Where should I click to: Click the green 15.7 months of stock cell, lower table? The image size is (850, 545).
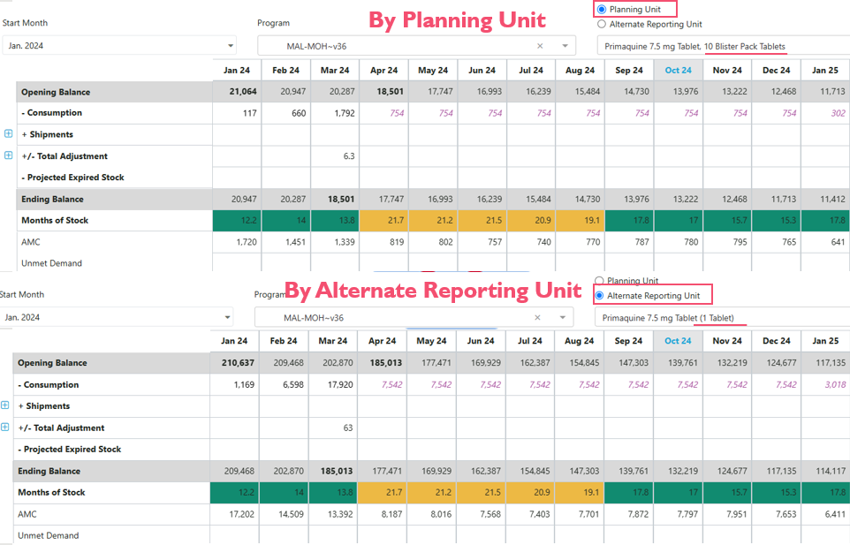tap(727, 493)
